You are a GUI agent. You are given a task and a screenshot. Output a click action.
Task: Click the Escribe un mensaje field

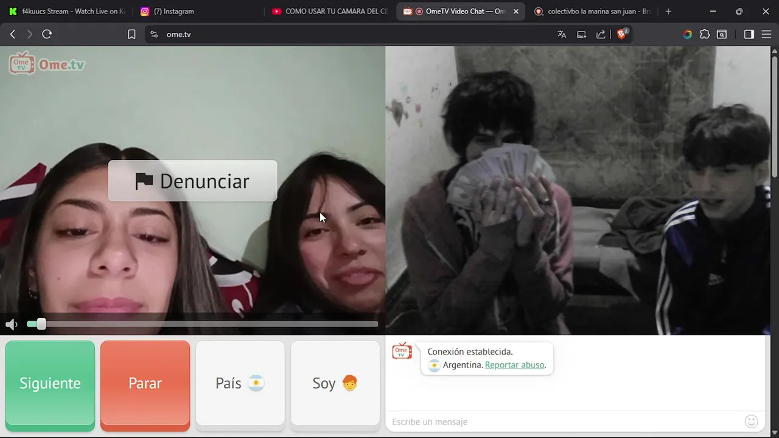[565, 422]
